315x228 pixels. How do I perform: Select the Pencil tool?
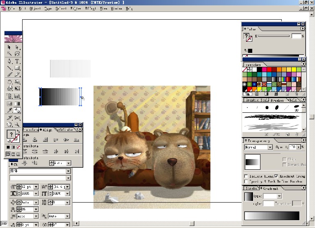click(x=17, y=74)
